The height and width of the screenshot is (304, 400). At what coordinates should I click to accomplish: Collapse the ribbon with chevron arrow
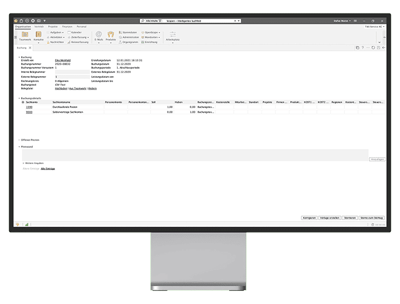click(379, 42)
